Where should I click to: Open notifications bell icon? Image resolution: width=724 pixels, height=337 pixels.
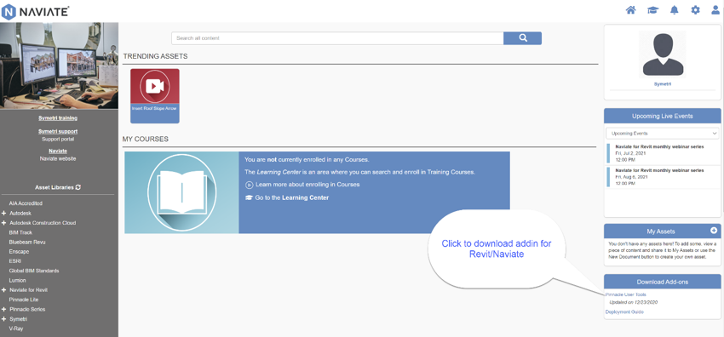tap(674, 9)
